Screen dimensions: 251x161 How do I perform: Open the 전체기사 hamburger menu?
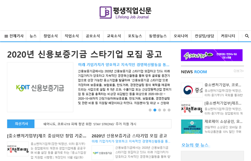pos(14,36)
